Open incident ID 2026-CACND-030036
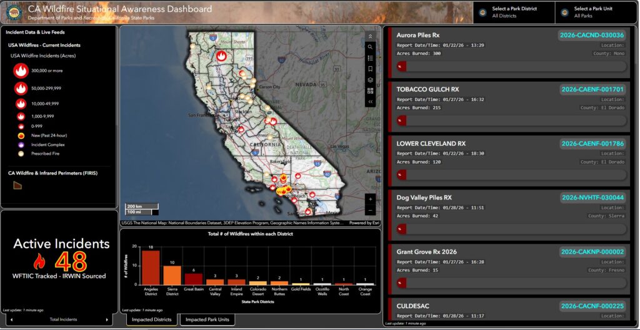Screen dimensions: 640x330 point(592,36)
